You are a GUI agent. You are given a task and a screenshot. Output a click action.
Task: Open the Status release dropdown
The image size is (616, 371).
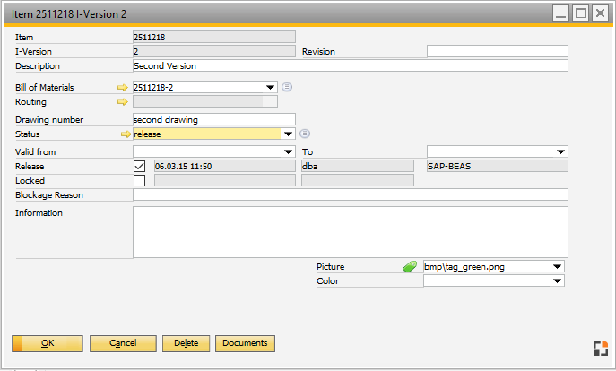tap(288, 134)
